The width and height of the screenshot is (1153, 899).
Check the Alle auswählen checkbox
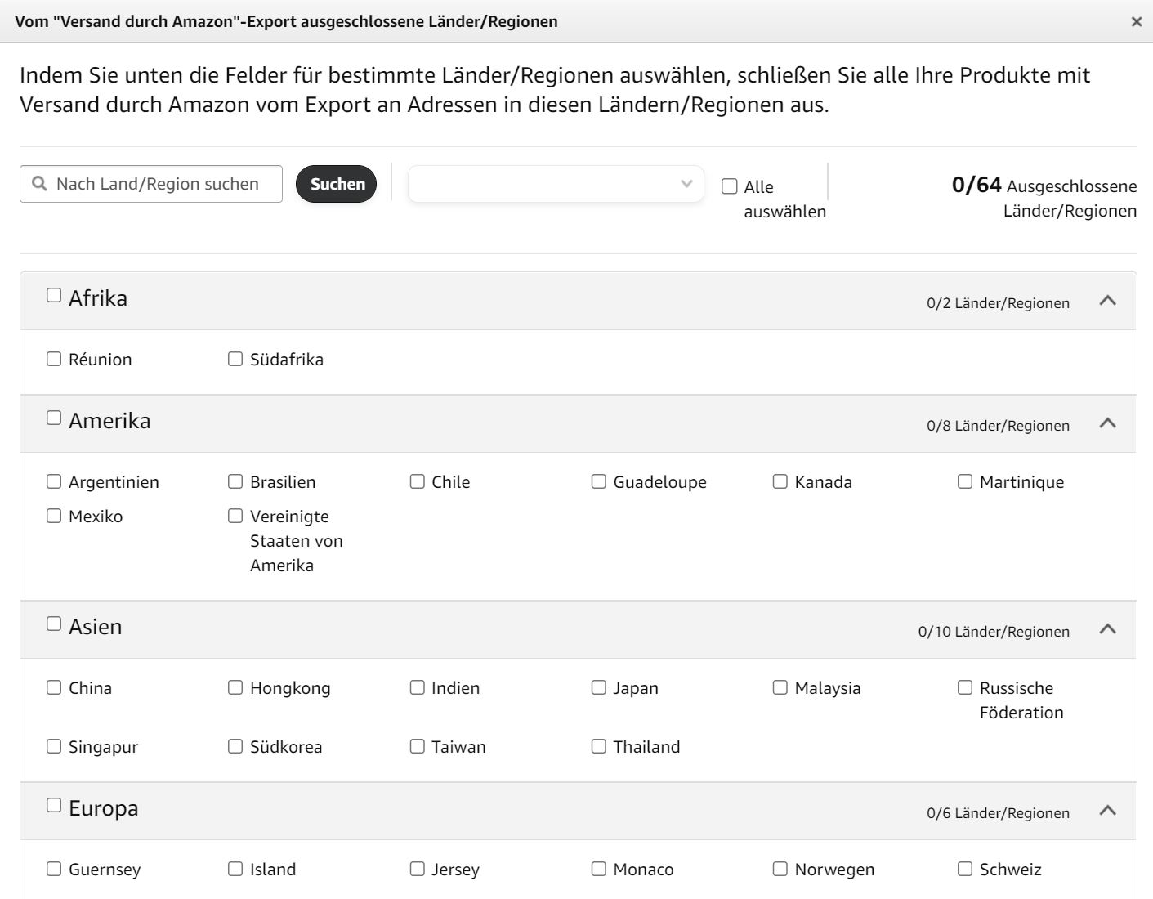pyautogui.click(x=730, y=186)
